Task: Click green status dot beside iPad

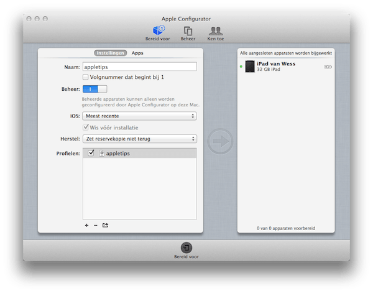Action: tap(241, 67)
